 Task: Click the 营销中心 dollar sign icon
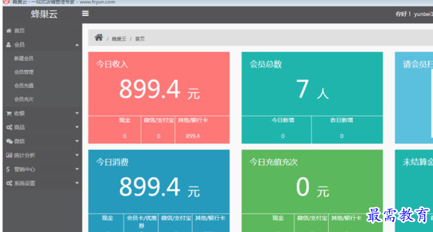(x=8, y=169)
